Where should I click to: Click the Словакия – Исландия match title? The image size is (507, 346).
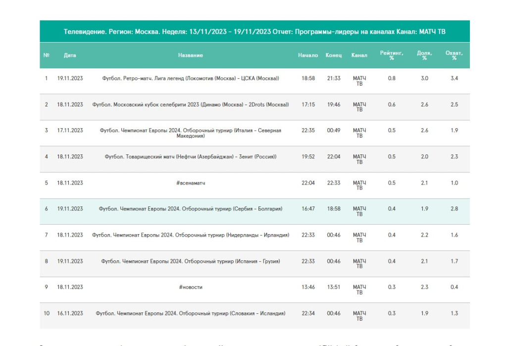point(191,313)
